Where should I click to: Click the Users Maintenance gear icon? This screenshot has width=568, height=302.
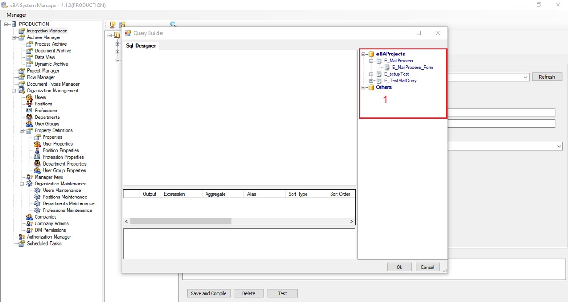click(x=37, y=190)
